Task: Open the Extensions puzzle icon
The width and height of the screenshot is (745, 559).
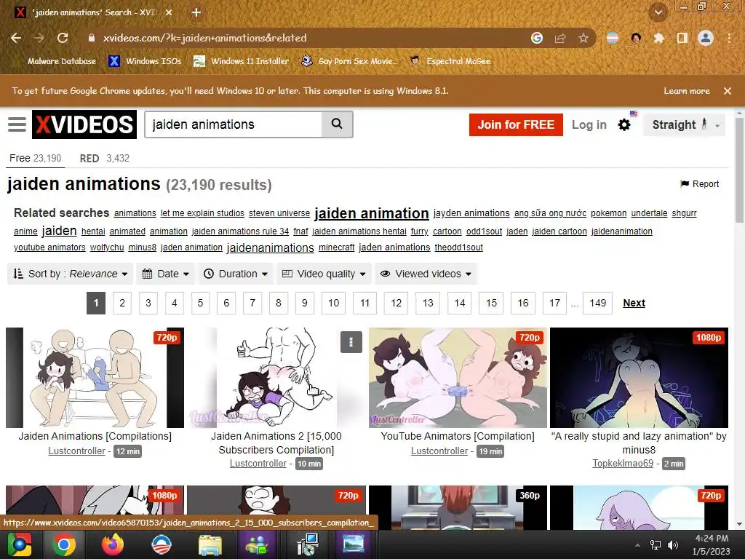Action: 658,38
